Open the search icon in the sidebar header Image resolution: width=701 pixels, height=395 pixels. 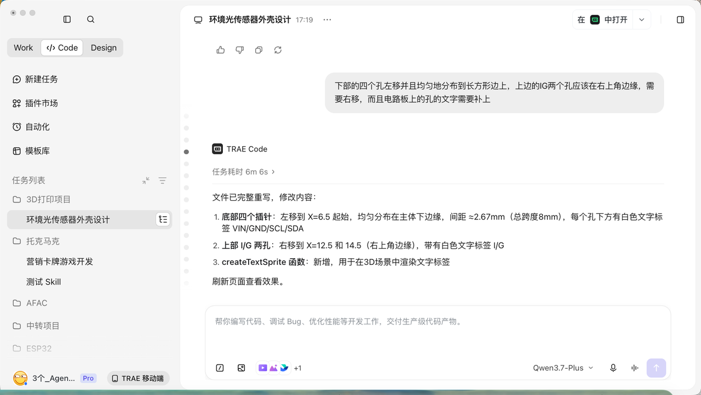pos(91,19)
